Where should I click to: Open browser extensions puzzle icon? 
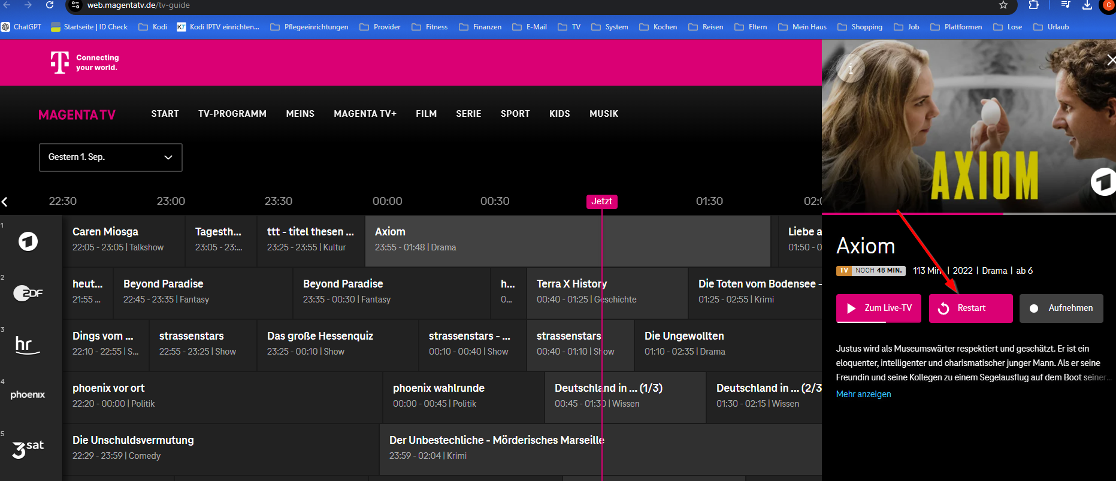(x=1033, y=5)
